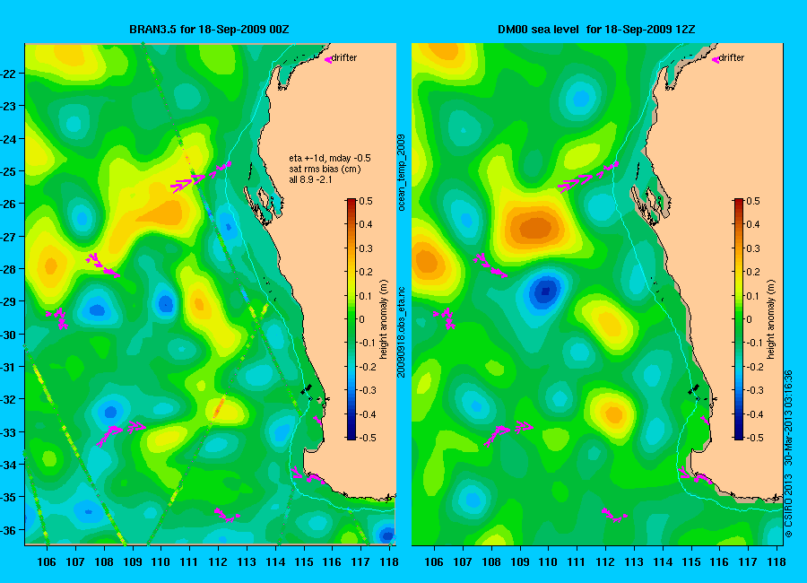Click longitude label "106" under the right map
807x583 pixels.
pos(434,561)
